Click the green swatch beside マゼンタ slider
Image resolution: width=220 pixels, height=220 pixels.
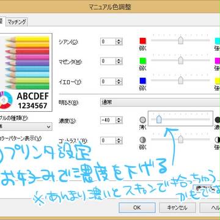click(143, 61)
